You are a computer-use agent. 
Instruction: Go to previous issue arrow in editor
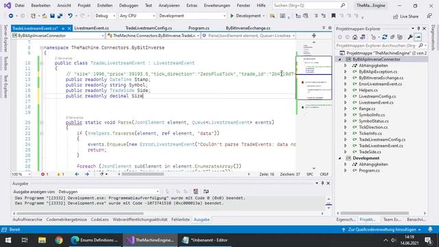point(77,174)
